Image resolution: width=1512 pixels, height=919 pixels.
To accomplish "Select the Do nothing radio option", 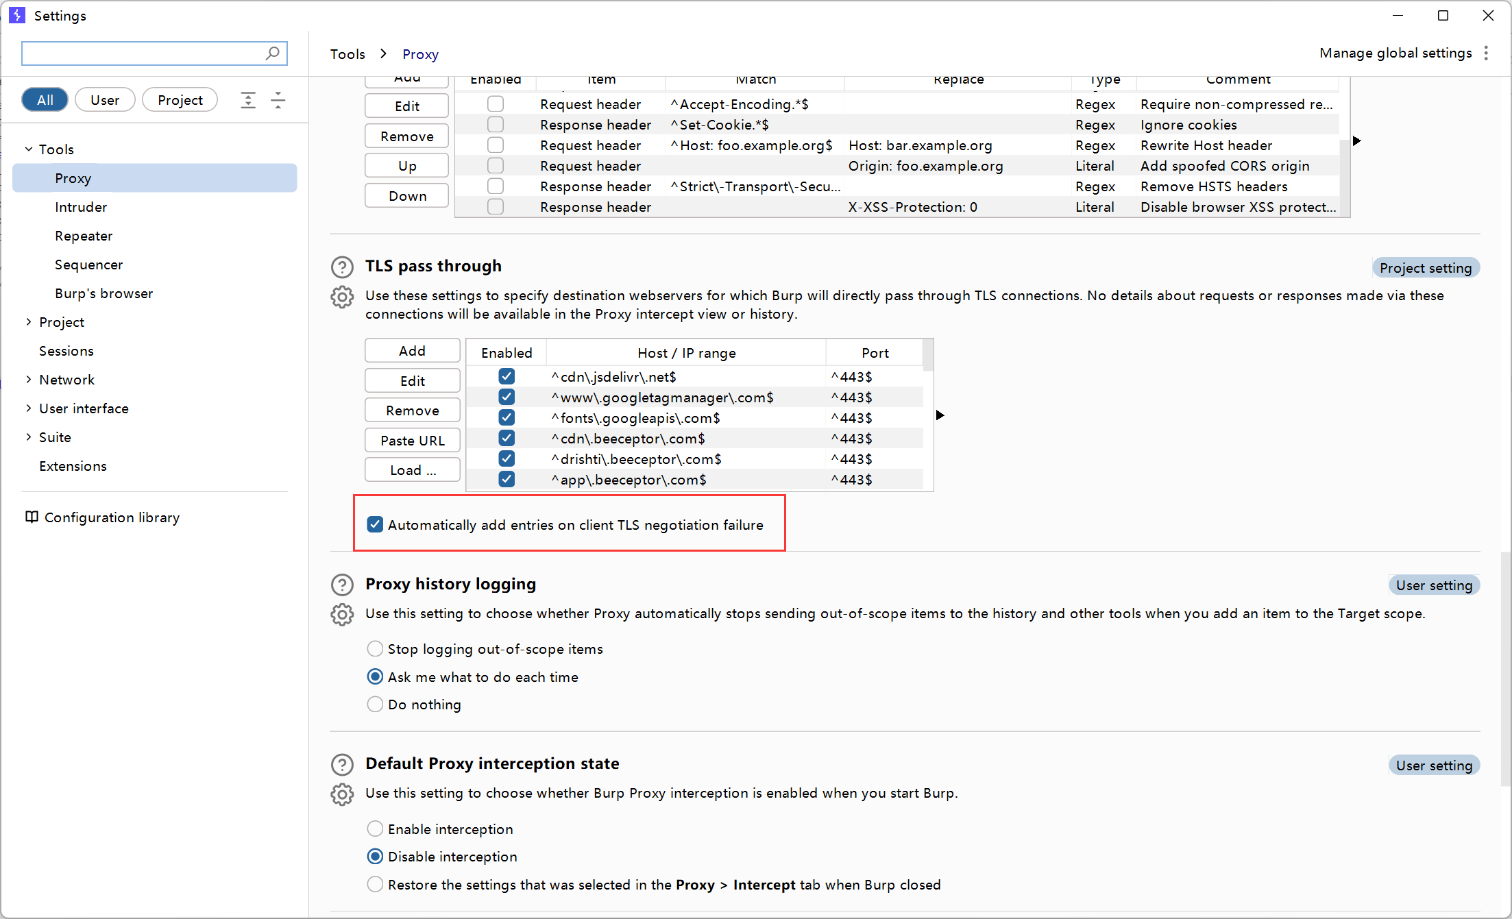I will [375, 704].
